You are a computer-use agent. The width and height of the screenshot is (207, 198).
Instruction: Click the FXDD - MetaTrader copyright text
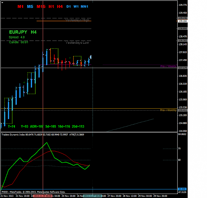tap(33, 192)
